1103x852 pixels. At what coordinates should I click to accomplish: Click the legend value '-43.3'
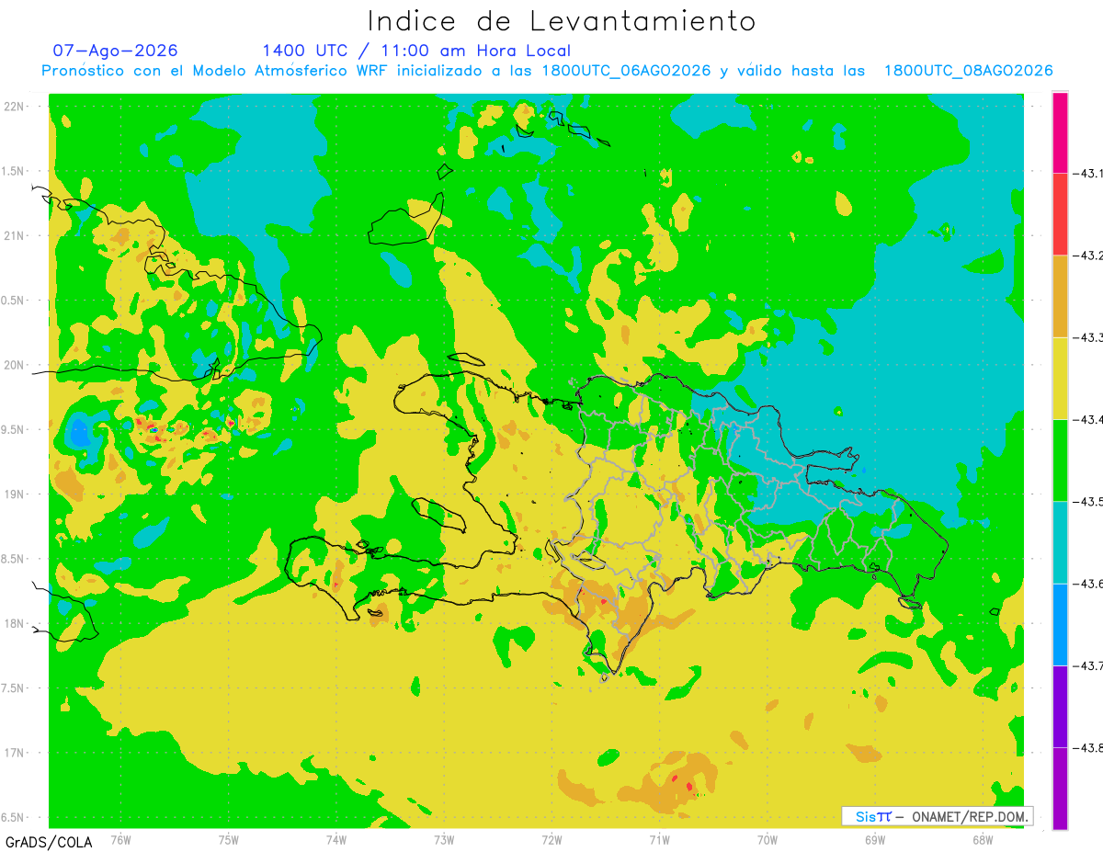[x=1087, y=337]
